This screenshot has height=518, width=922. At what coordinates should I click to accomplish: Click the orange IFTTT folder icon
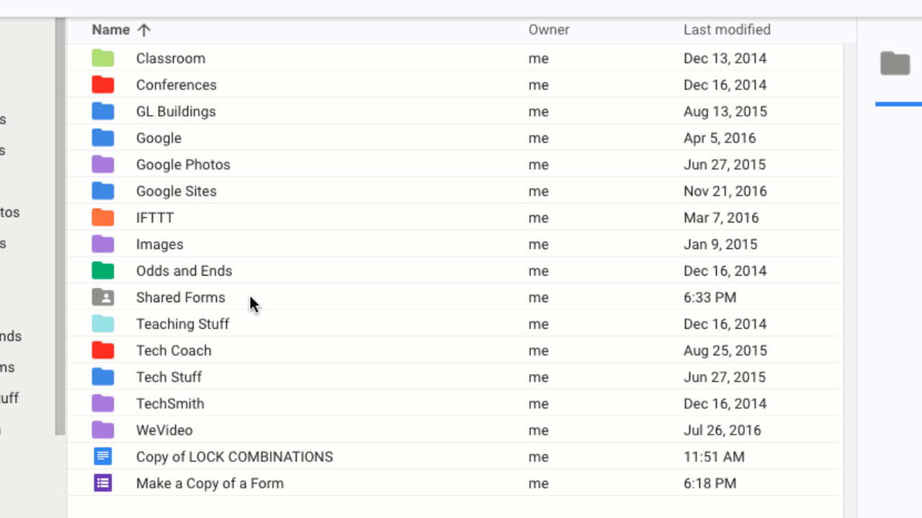pos(103,218)
